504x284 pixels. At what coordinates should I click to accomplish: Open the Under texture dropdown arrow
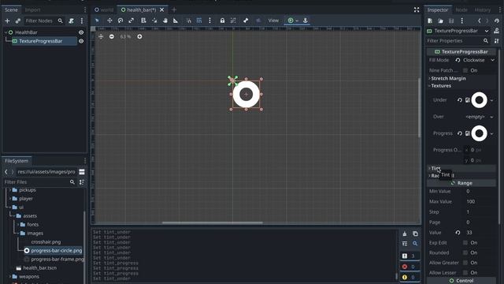pyautogui.click(x=491, y=100)
